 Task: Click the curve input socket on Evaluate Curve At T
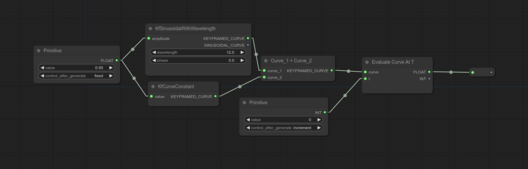365,72
